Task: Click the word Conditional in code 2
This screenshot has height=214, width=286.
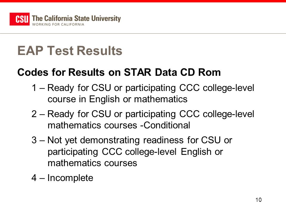Action: point(167,125)
